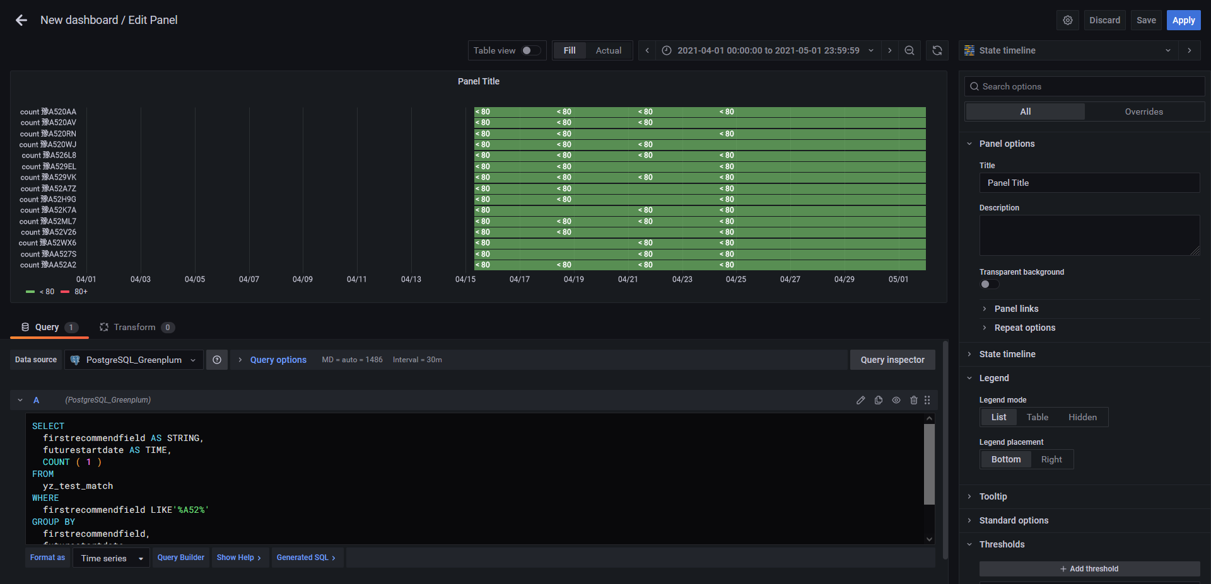This screenshot has width=1211, height=584.
Task: Set legend mode to List
Action: point(998,417)
